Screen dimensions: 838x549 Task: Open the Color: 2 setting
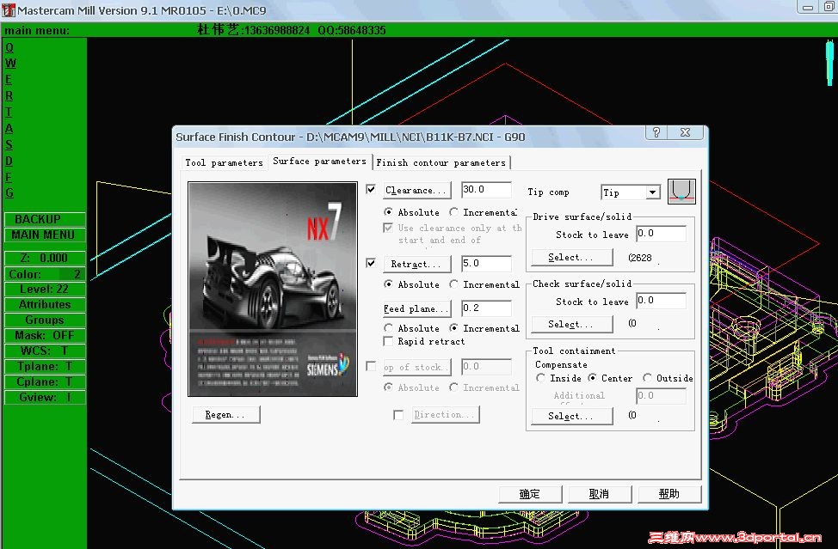45,274
